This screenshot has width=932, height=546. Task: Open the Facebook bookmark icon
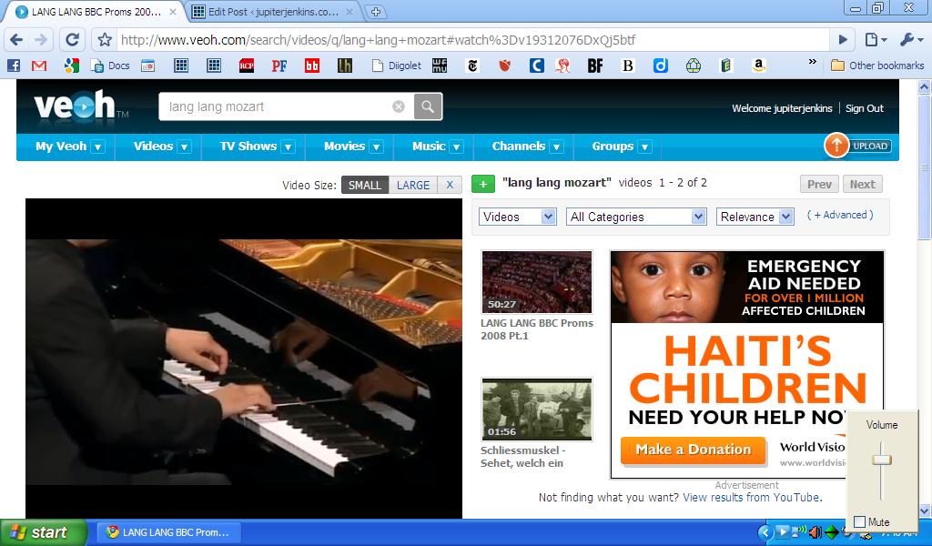pyautogui.click(x=14, y=66)
